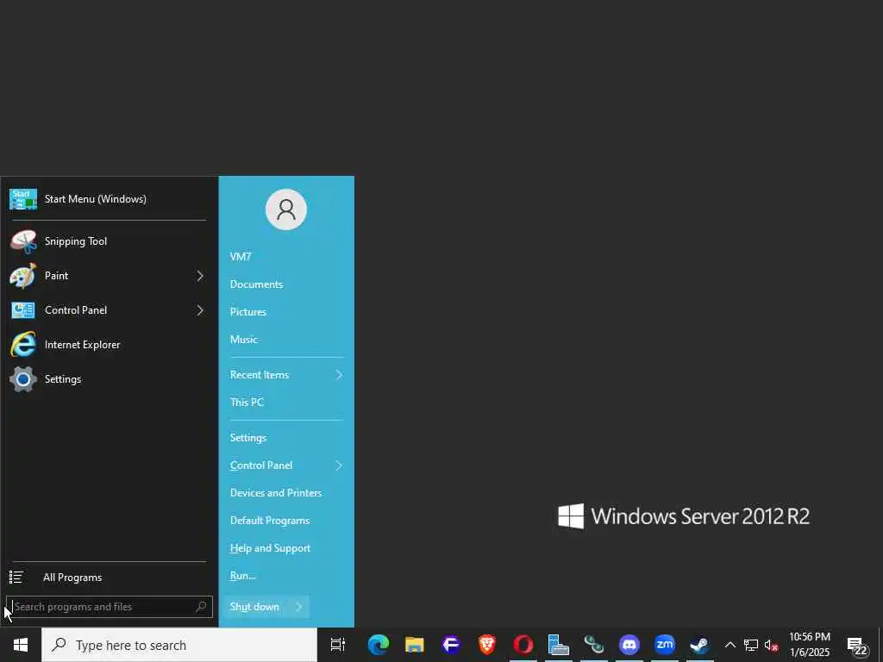This screenshot has width=883, height=662.
Task: Click the Search programs and files box
Action: (x=110, y=607)
